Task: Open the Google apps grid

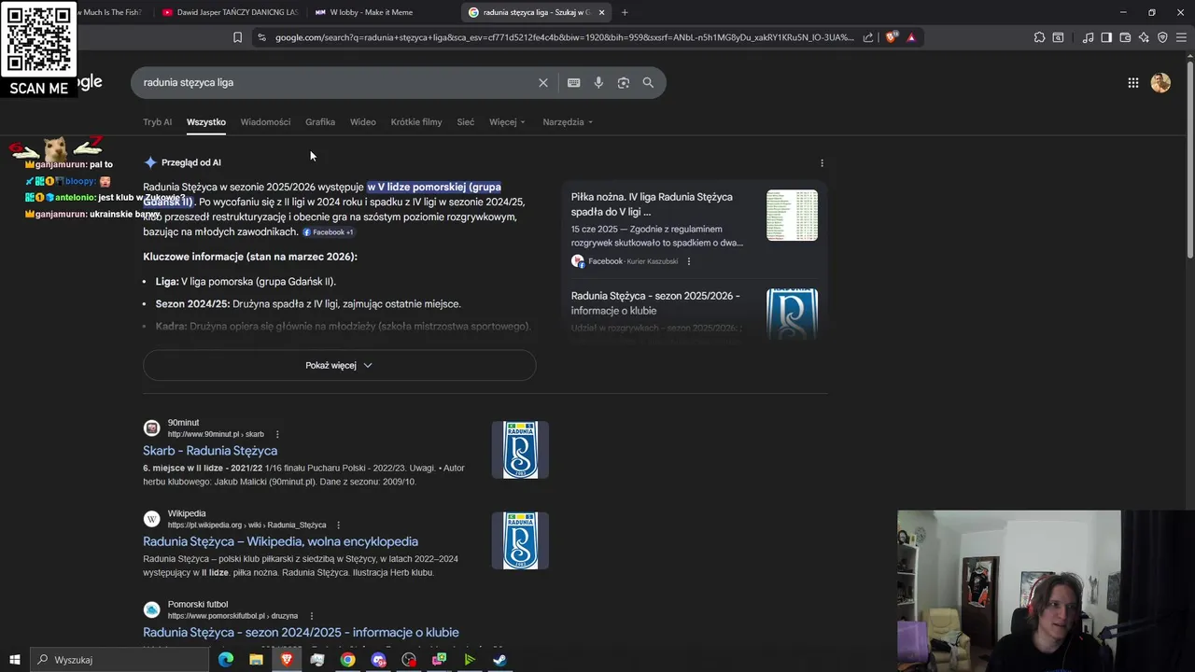Action: coord(1133,82)
